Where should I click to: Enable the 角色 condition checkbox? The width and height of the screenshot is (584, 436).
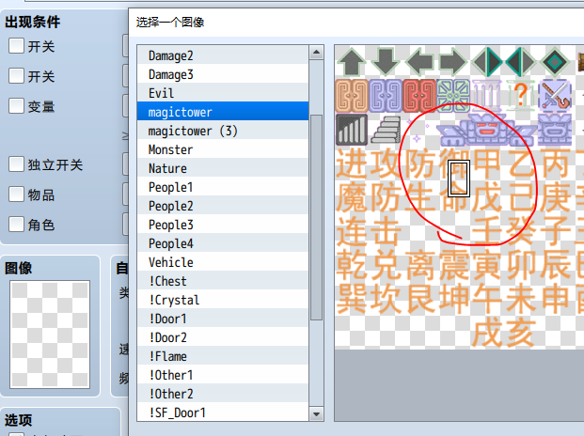click(16, 225)
